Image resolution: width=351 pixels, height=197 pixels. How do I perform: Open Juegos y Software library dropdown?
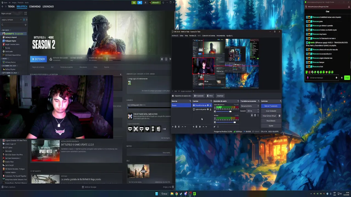12,20
